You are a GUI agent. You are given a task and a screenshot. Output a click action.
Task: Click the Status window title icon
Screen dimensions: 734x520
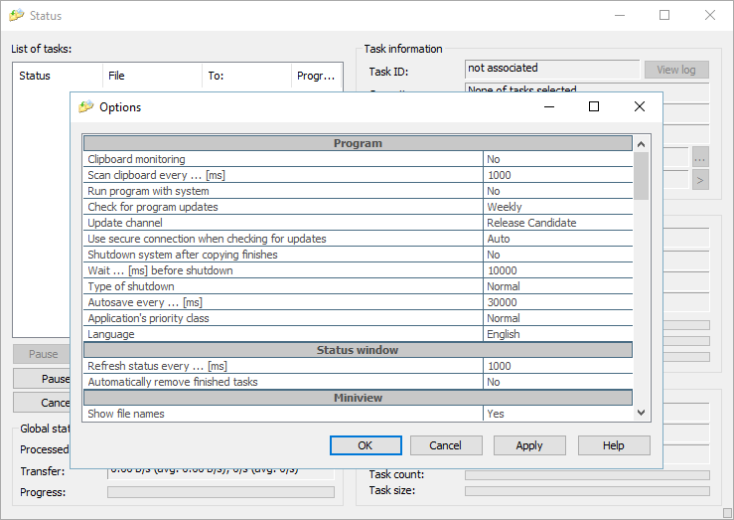17,16
